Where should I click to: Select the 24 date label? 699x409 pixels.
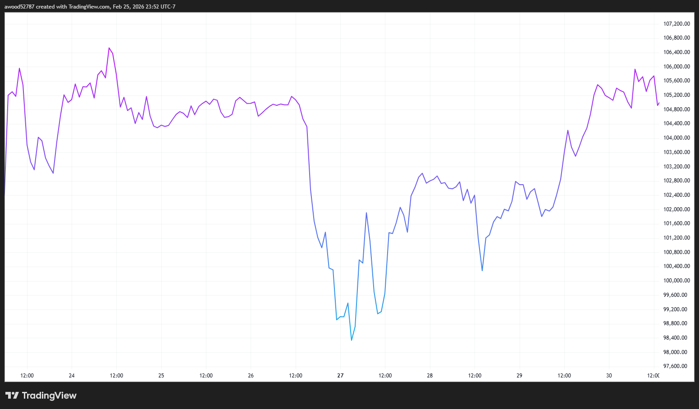pos(72,375)
